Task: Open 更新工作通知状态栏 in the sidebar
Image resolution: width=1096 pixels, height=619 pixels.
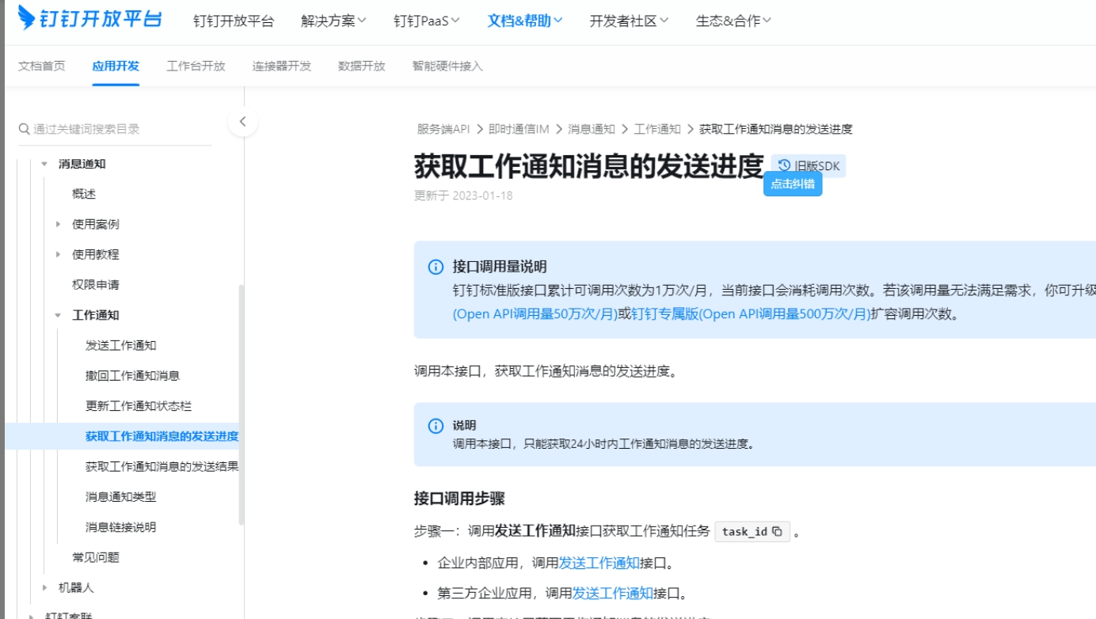Action: (139, 406)
